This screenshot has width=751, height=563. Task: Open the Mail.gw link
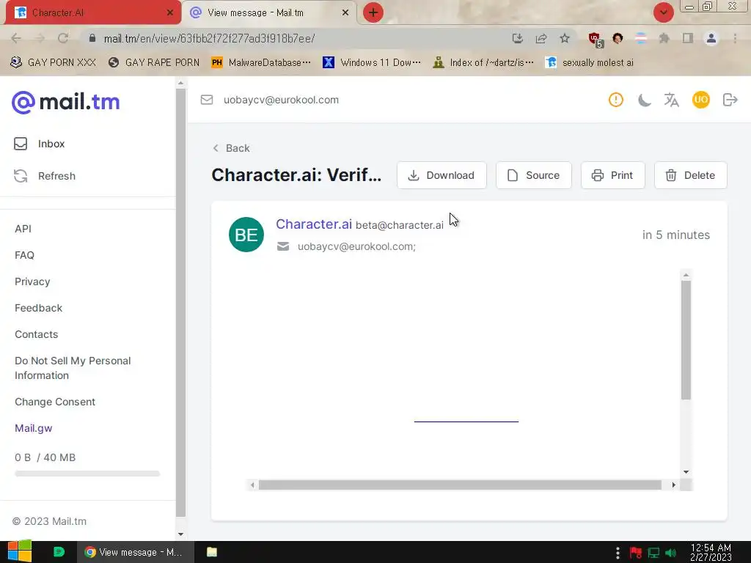[34, 428]
